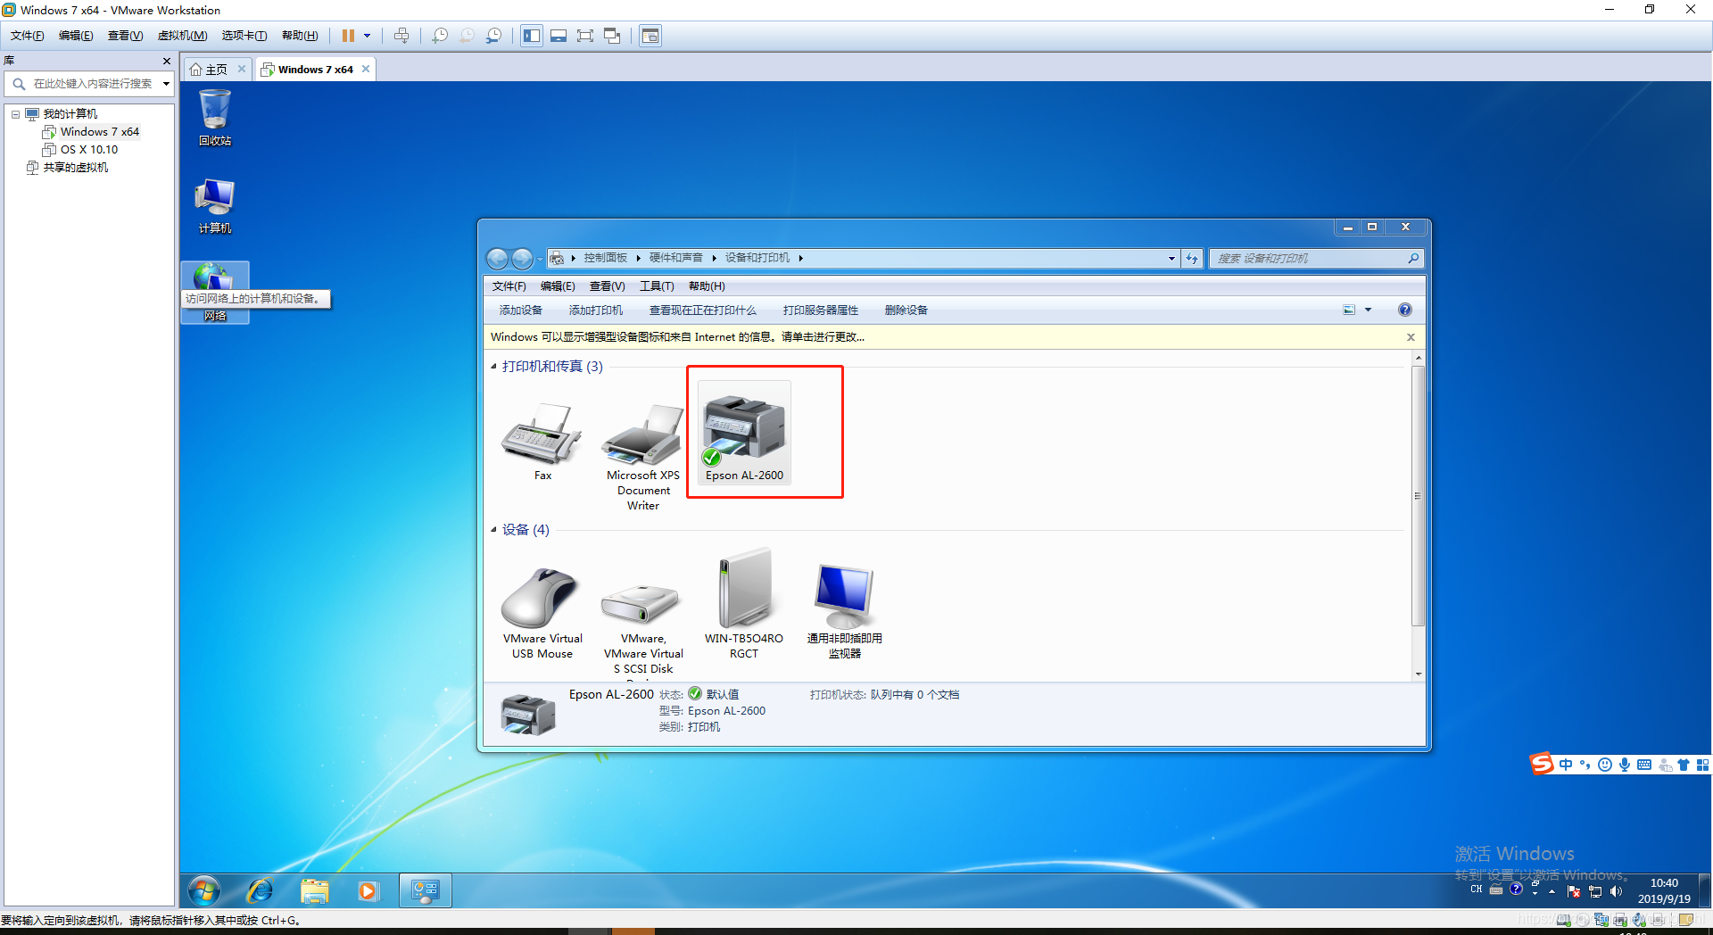Open the VMware 选项卡(T) menu
1713x935 pixels.
pyautogui.click(x=244, y=36)
